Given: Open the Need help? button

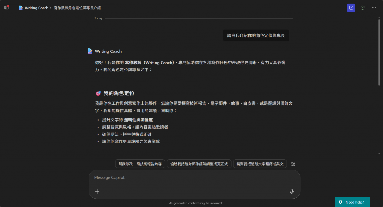Looking at the screenshot, I should tap(353, 202).
